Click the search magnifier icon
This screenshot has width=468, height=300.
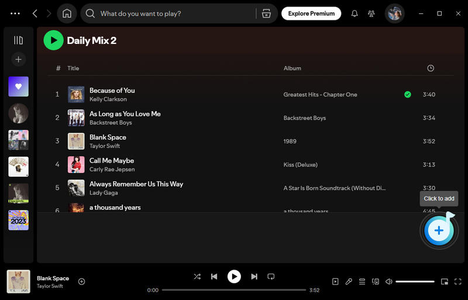point(90,13)
